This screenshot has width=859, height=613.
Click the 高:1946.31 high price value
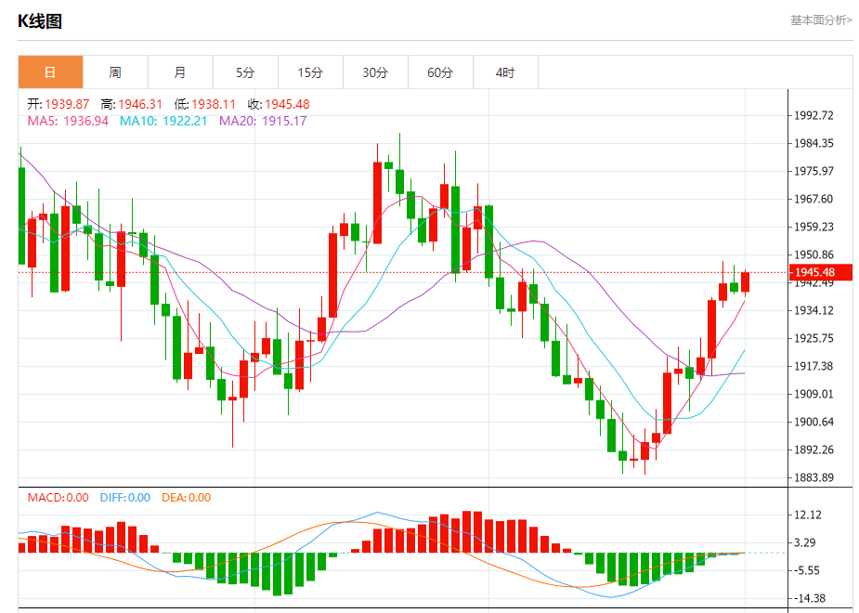[132, 104]
